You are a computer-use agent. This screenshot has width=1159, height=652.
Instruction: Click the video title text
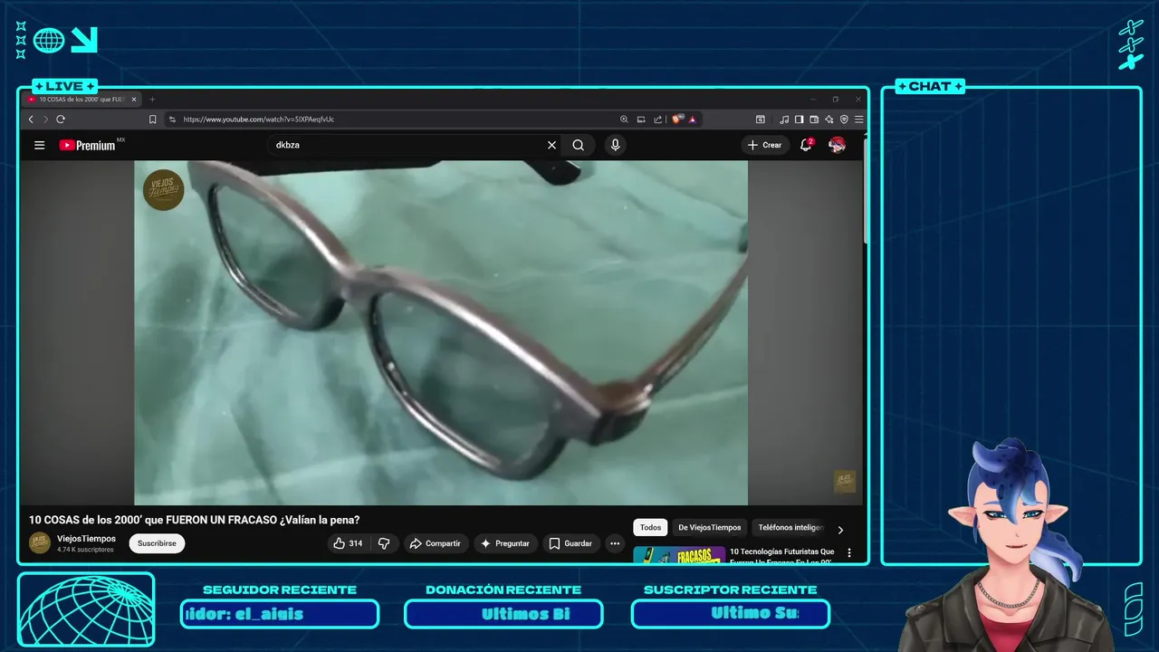pos(195,520)
